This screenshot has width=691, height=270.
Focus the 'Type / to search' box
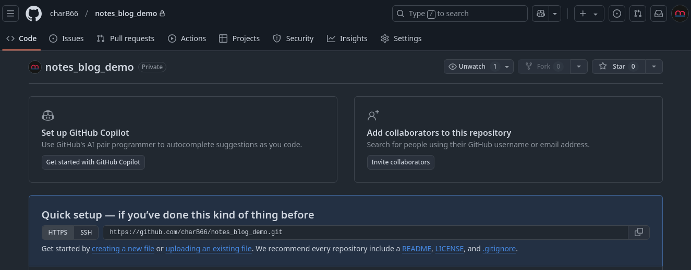(x=460, y=14)
